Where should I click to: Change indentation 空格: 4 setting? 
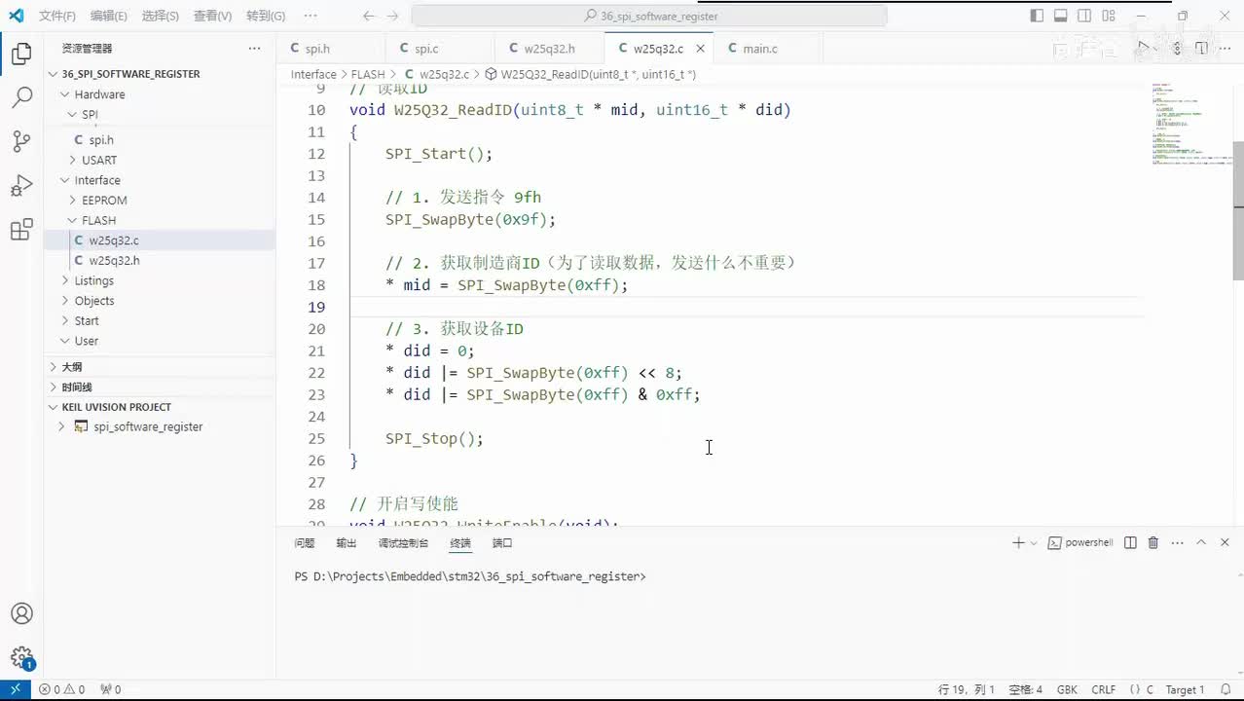[1026, 689]
